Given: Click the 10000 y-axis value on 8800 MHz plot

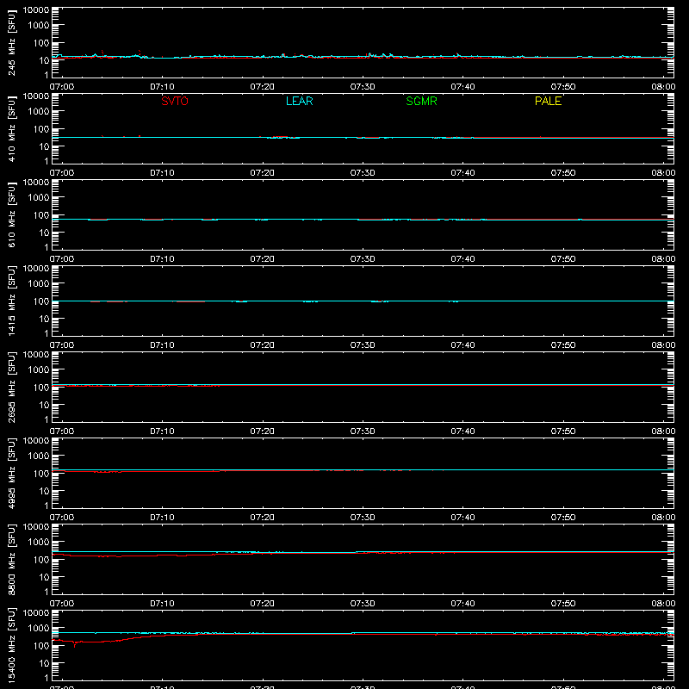Looking at the screenshot, I should click(x=36, y=527).
